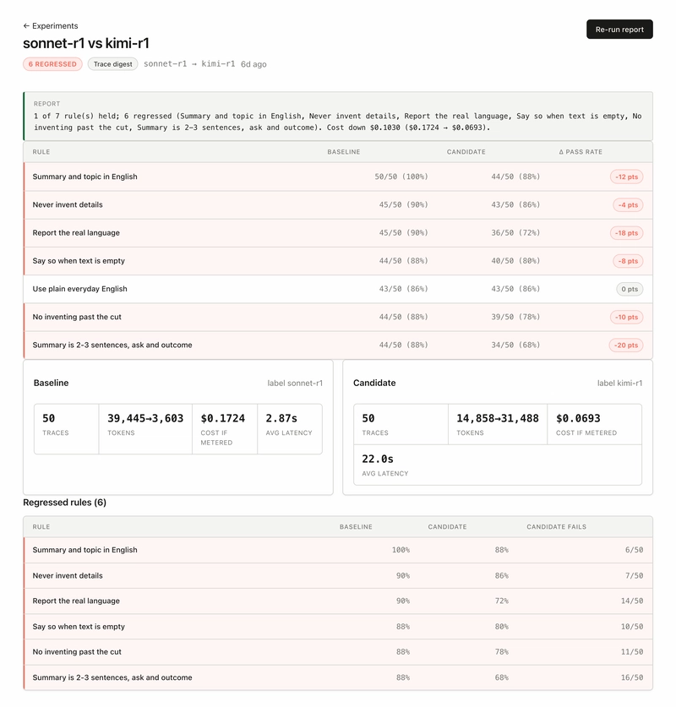676x707 pixels.
Task: Open the Use plain everyday English rule row
Action: pos(338,289)
